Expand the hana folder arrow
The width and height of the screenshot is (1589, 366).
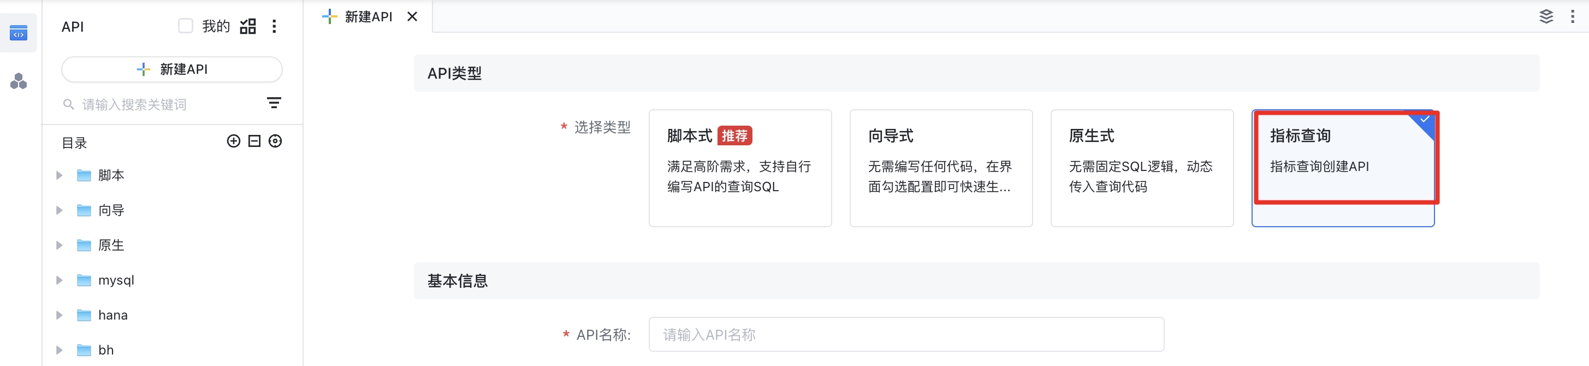(59, 315)
